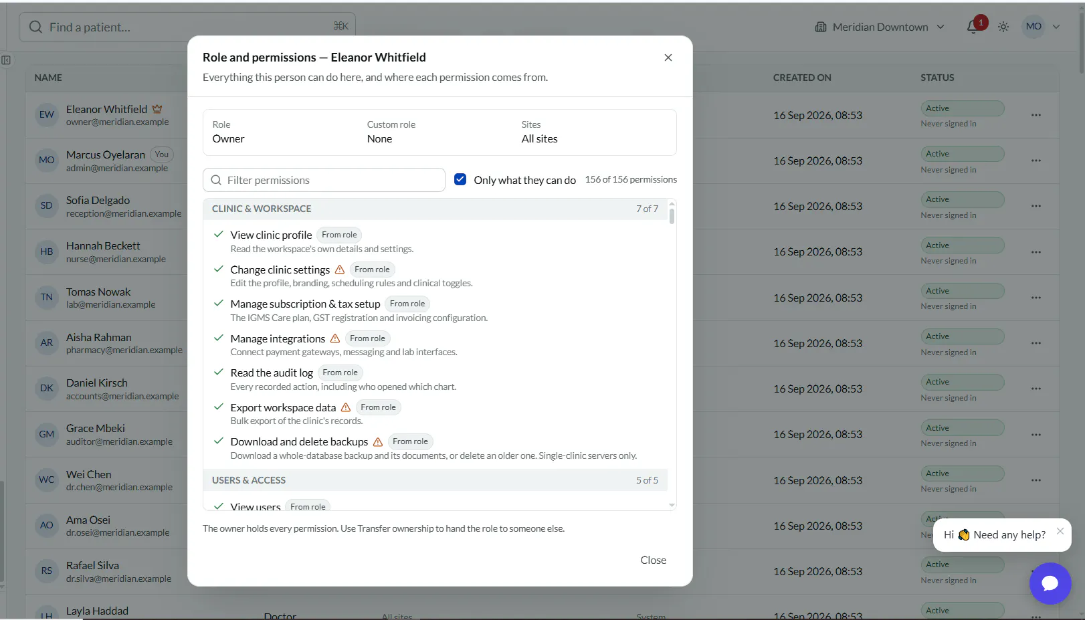Viewport: 1085px width, 620px height.
Task: Click the From role tag on Manage subscription & tax setup
Action: (407, 304)
